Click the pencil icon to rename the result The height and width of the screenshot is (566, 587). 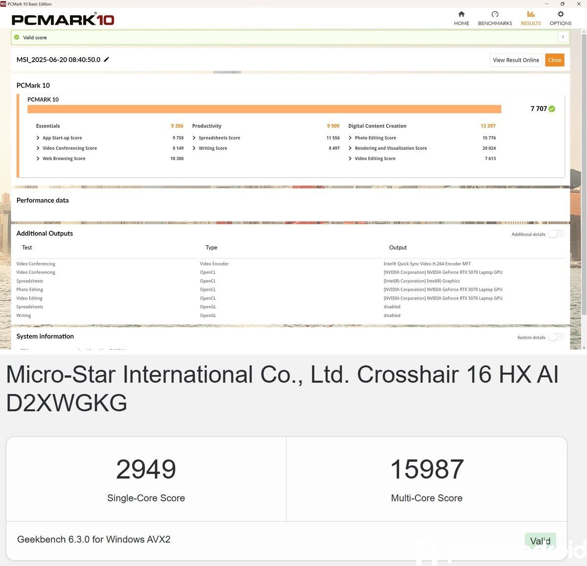click(107, 59)
